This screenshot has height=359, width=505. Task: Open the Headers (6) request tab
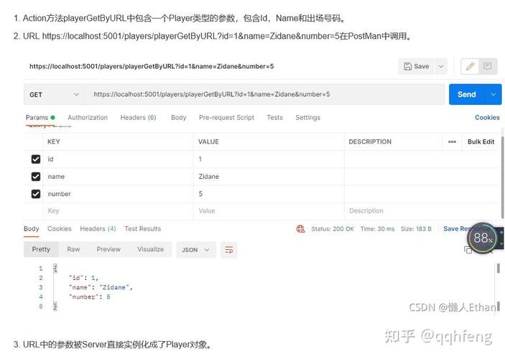138,118
